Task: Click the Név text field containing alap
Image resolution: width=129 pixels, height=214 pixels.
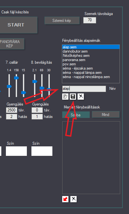Action: coord(84,89)
